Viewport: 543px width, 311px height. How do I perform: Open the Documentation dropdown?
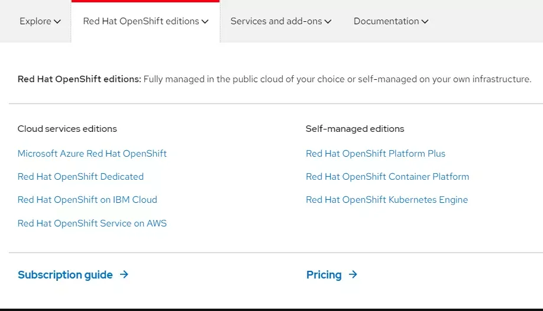pos(391,21)
